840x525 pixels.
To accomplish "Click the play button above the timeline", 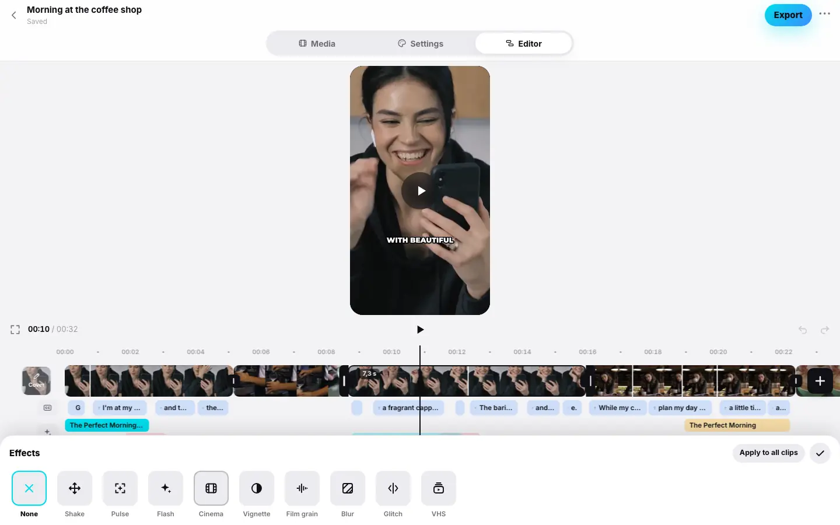I will coord(420,330).
